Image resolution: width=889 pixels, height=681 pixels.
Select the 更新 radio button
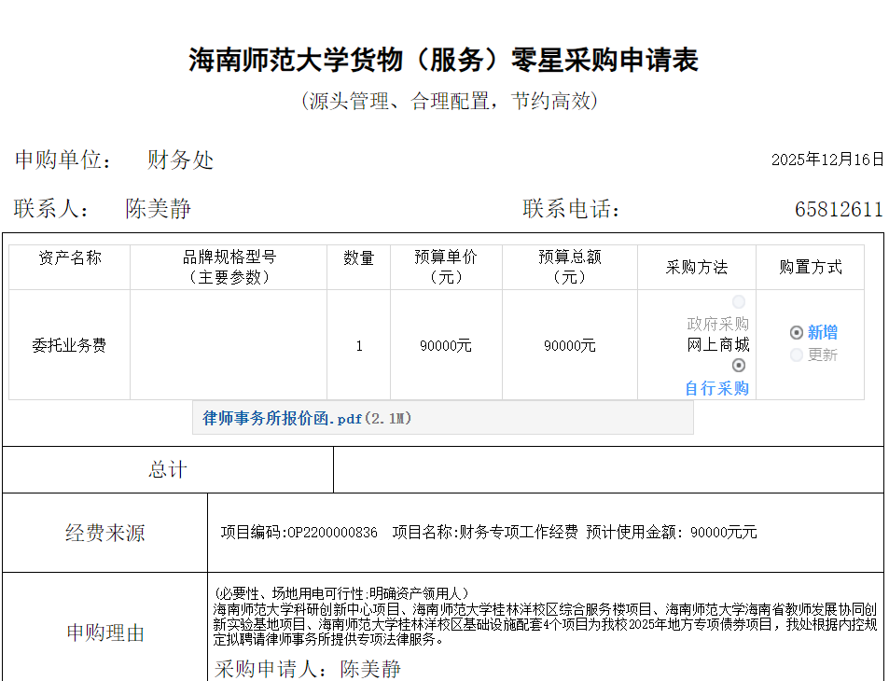click(x=796, y=354)
